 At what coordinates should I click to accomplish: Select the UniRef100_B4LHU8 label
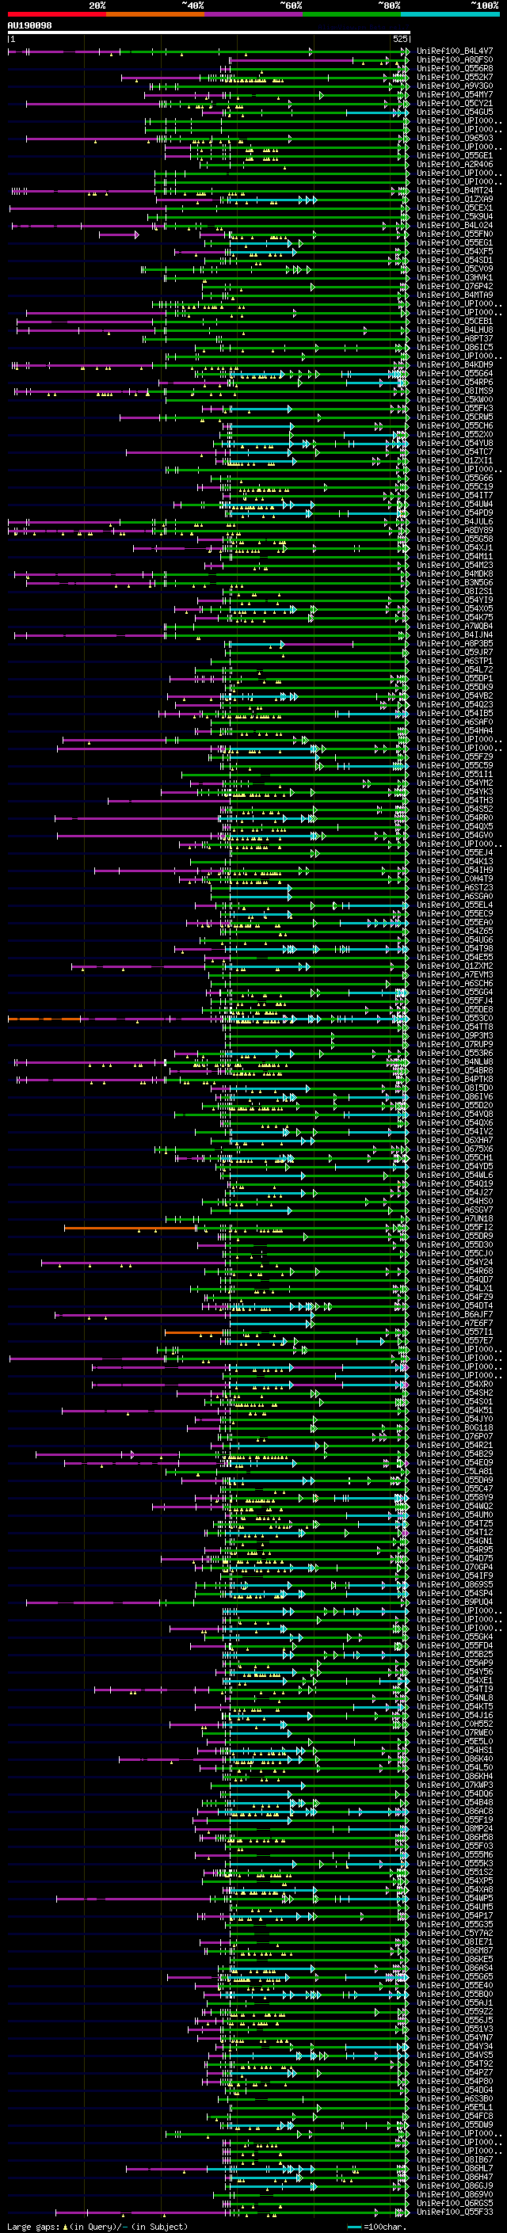tap(455, 330)
